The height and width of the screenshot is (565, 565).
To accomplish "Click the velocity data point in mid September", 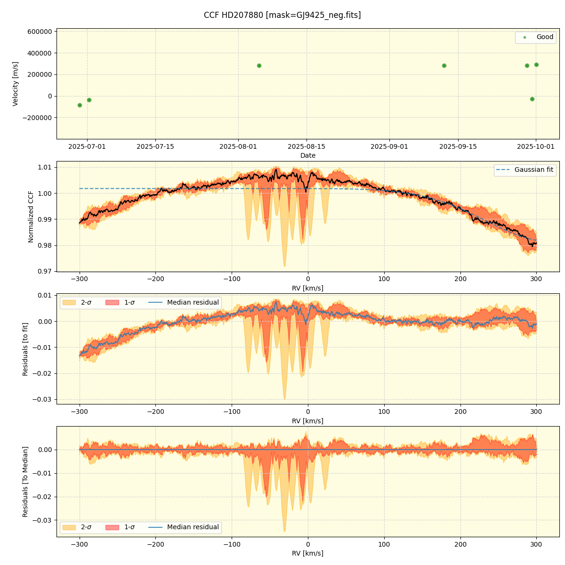I will (444, 65).
